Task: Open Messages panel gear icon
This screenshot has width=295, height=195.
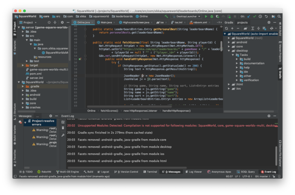Action: pos(51,116)
